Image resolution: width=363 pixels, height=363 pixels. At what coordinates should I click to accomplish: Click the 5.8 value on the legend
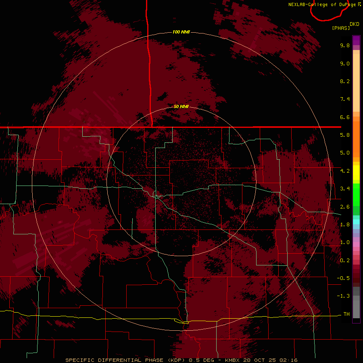[345, 135]
